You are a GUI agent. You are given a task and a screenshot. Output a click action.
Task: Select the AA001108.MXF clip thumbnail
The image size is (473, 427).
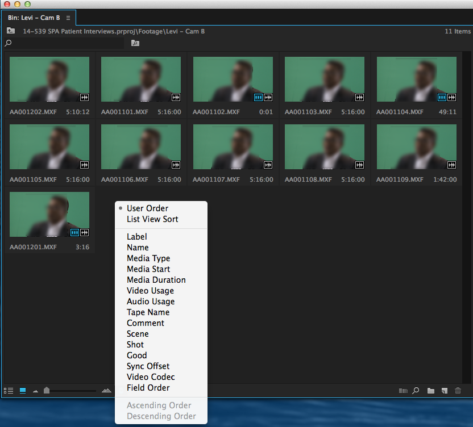point(325,146)
